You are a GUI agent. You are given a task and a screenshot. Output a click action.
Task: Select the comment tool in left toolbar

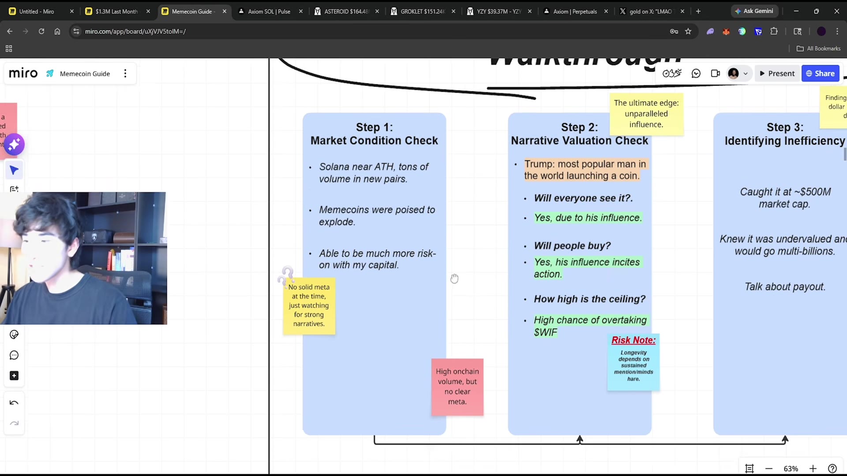14,355
